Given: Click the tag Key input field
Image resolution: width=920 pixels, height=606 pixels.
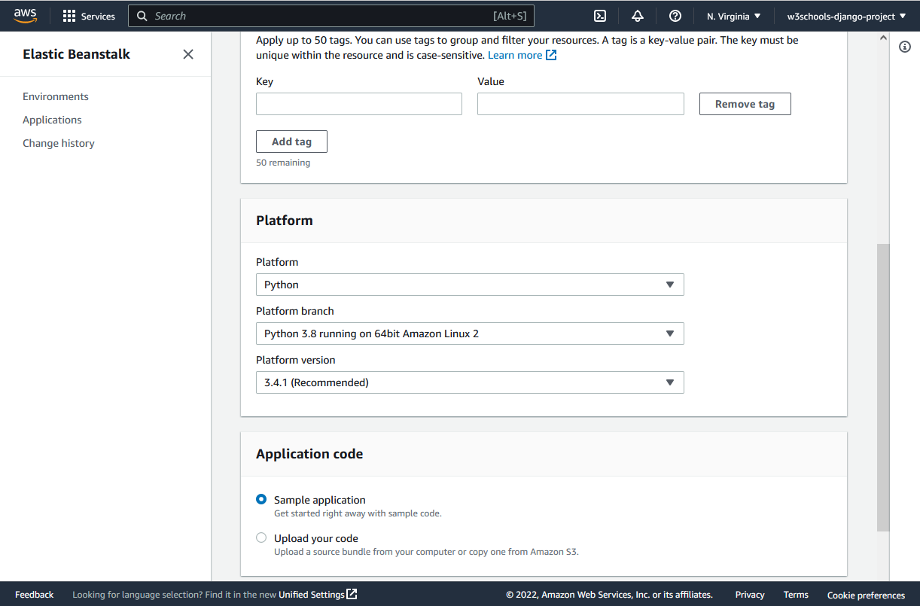Looking at the screenshot, I should [x=358, y=104].
